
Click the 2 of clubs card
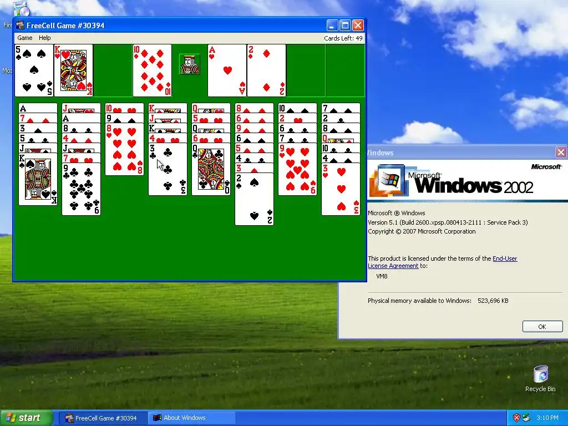341,118
